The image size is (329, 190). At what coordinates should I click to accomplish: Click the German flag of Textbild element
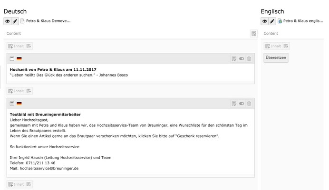(19, 104)
